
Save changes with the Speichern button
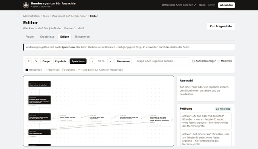(x=78, y=61)
